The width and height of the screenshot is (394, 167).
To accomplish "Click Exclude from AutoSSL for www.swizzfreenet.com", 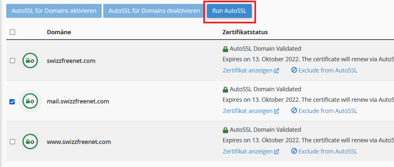I will click(x=324, y=152).
